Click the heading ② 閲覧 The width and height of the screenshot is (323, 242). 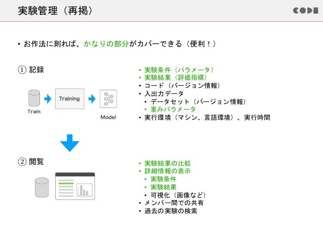click(x=31, y=162)
